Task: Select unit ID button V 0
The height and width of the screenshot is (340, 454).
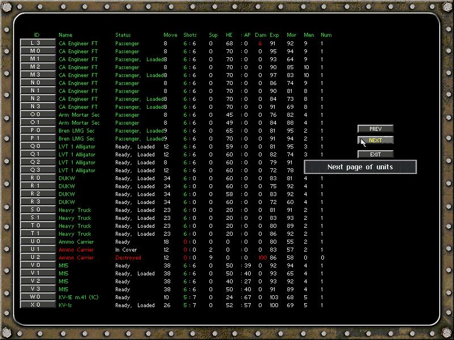Action: tap(37, 265)
